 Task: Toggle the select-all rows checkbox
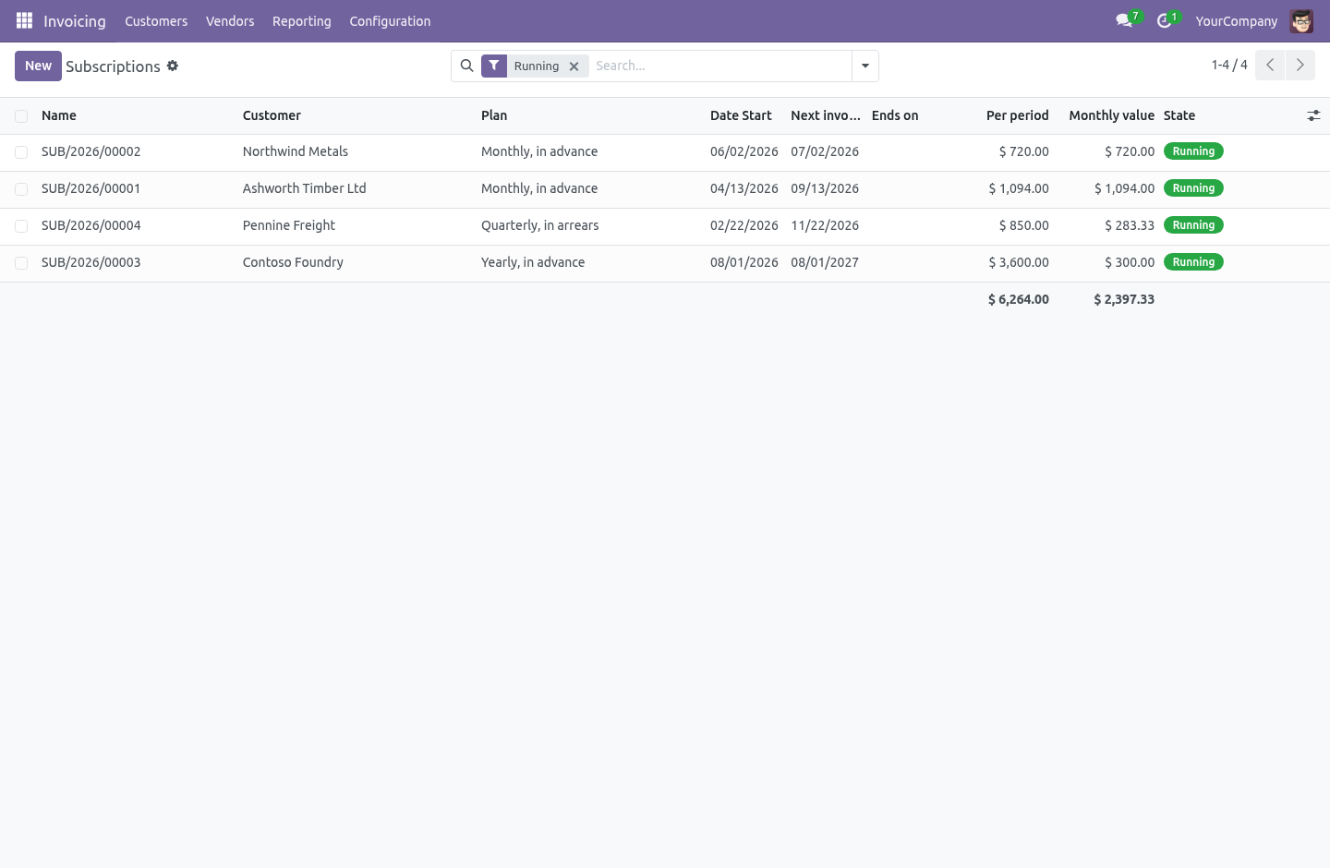pyautogui.click(x=21, y=116)
